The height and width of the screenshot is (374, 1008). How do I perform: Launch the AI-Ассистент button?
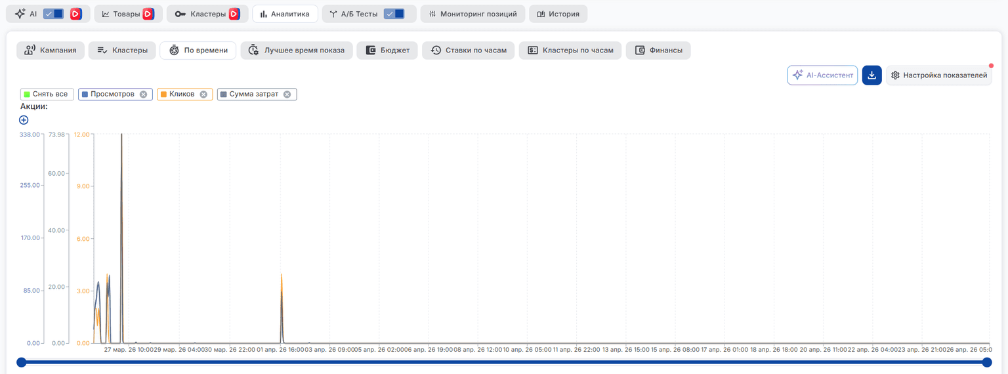click(x=822, y=75)
